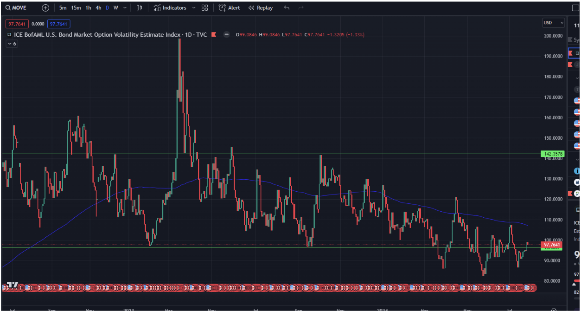
Task: Expand the indicator templates dropdown arrow
Action: 193,8
